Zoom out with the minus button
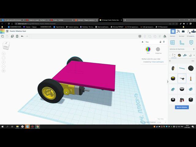196x147 pixels. pos(4,66)
